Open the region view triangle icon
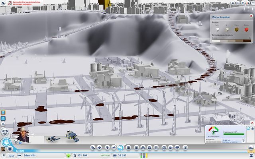 5,132
